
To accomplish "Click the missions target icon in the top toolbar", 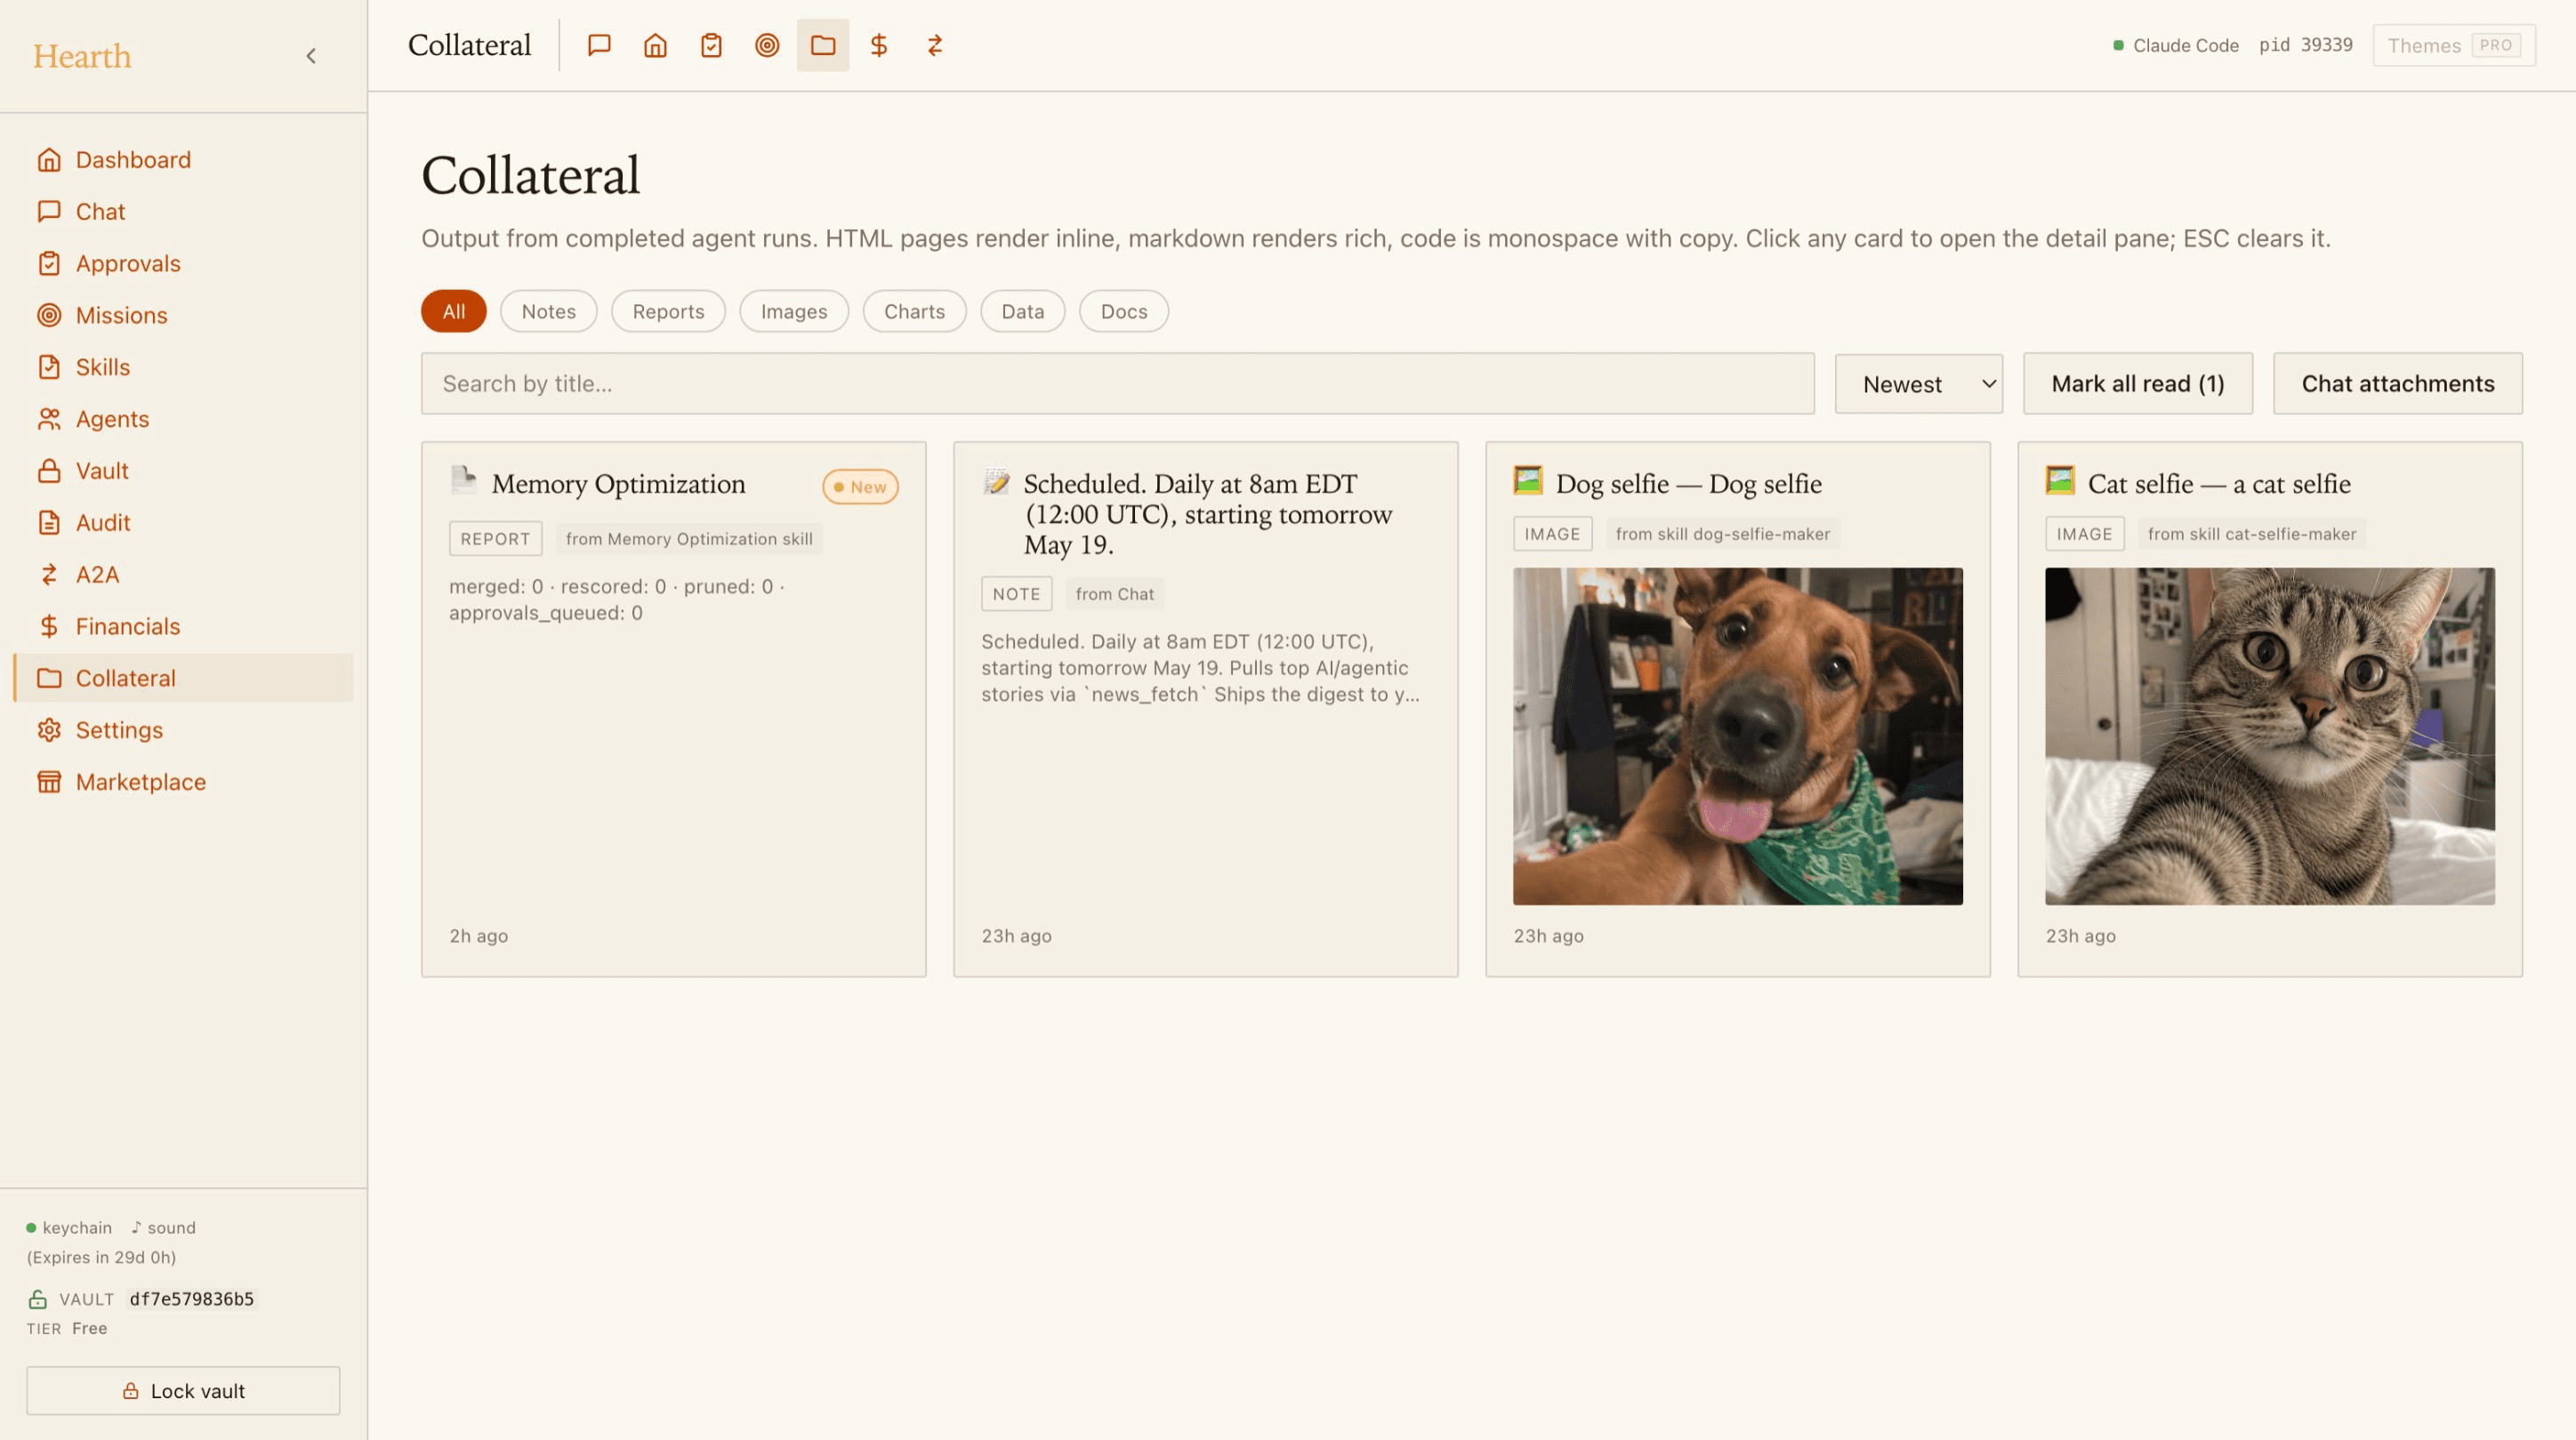I will [767, 45].
